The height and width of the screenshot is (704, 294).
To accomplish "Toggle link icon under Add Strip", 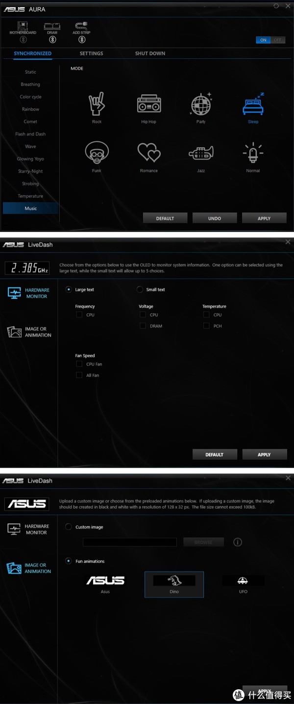I will tap(82, 40).
